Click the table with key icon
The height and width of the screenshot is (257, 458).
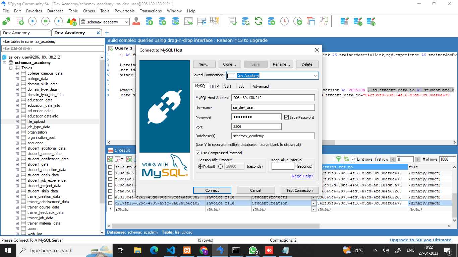[x=215, y=22]
